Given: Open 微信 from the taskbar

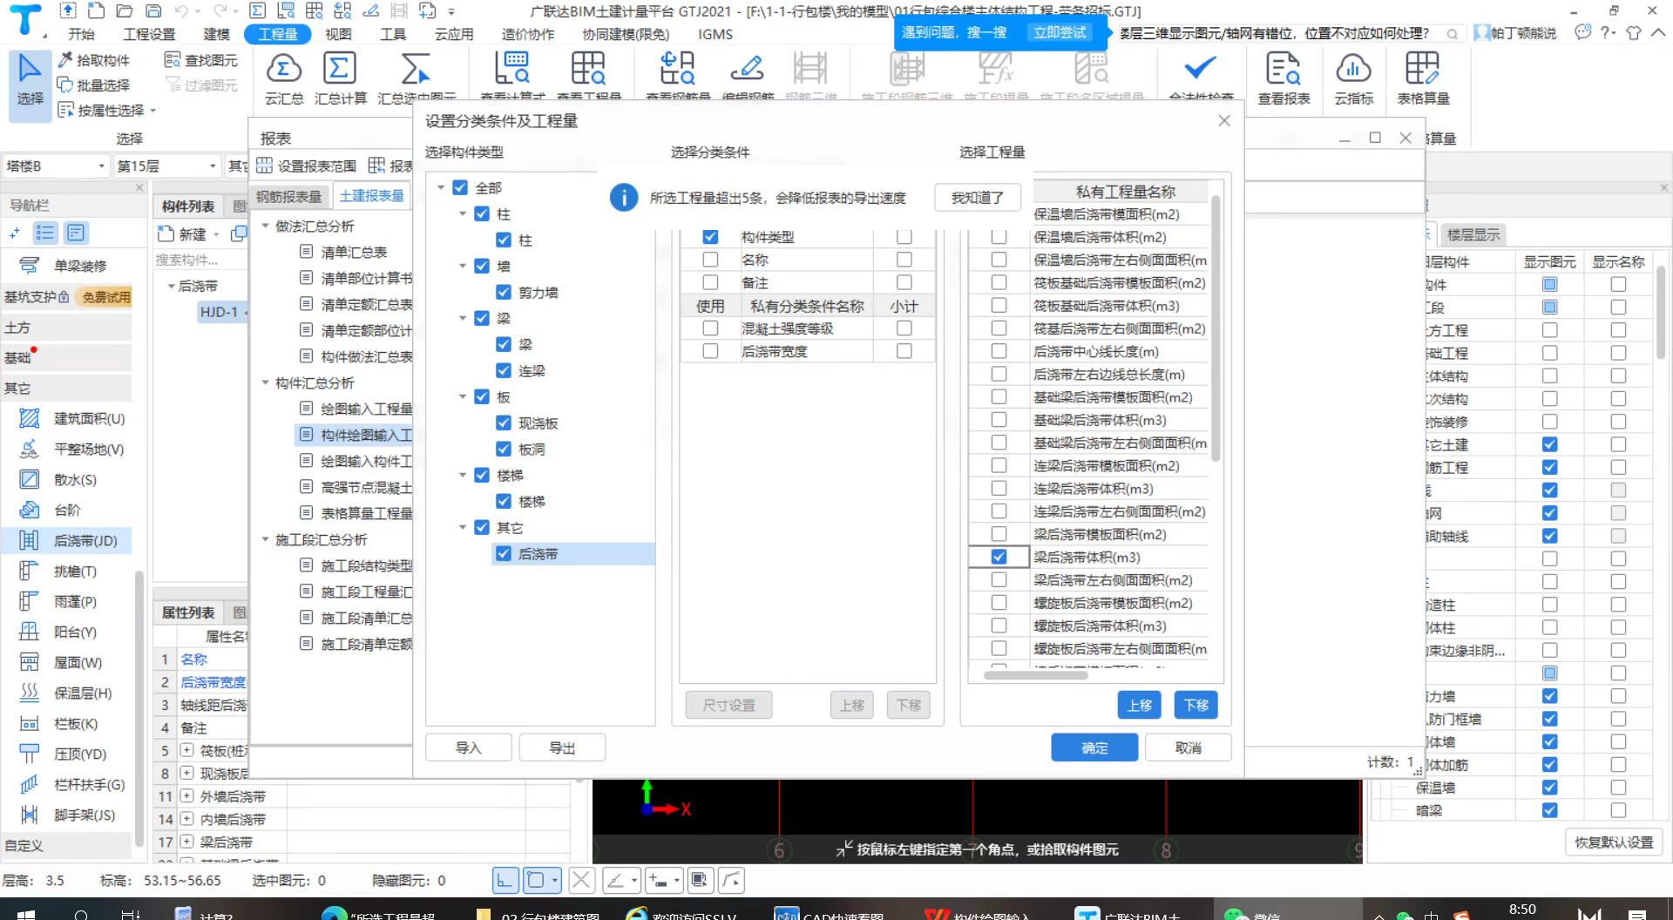Looking at the screenshot, I should [x=1255, y=913].
